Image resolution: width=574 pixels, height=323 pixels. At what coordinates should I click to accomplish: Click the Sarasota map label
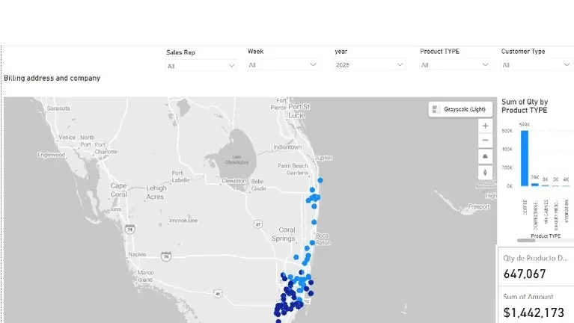(58, 108)
